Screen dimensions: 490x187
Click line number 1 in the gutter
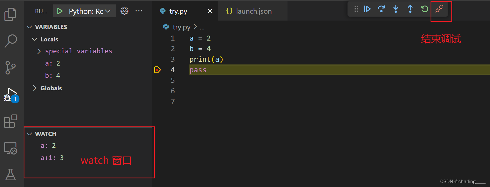(173, 38)
